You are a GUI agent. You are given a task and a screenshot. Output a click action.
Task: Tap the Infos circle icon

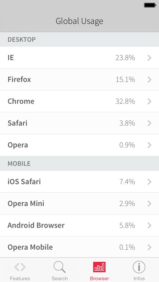(x=139, y=267)
